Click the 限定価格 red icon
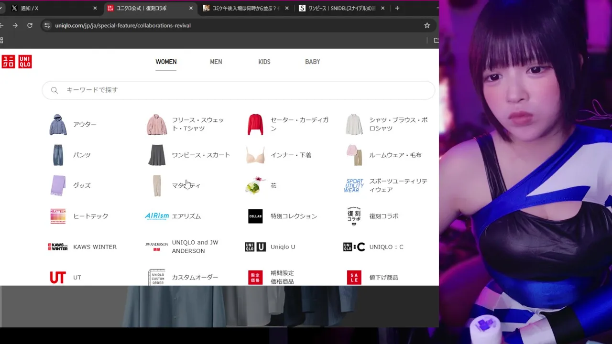Viewport: 612px width, 344px height. [255, 277]
